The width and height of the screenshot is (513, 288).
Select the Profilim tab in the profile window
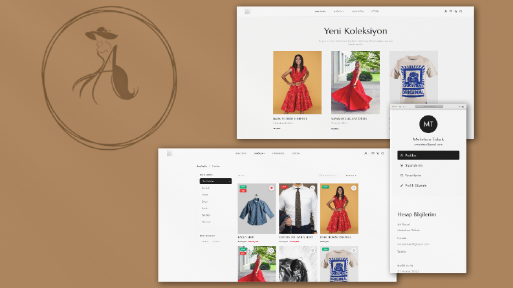[428, 156]
